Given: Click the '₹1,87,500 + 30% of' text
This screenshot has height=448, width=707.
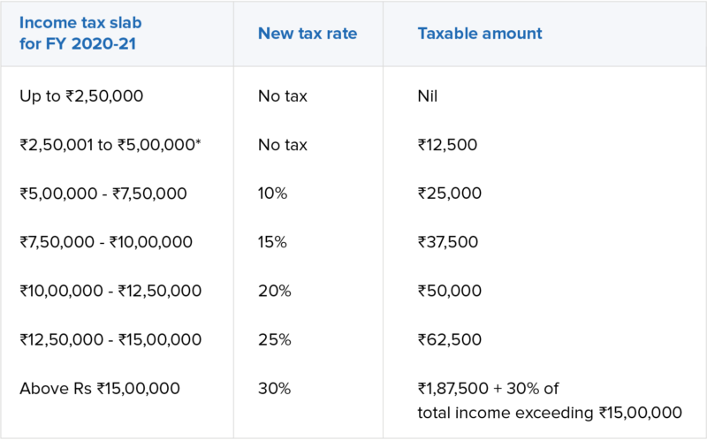Looking at the screenshot, I should (x=488, y=388).
